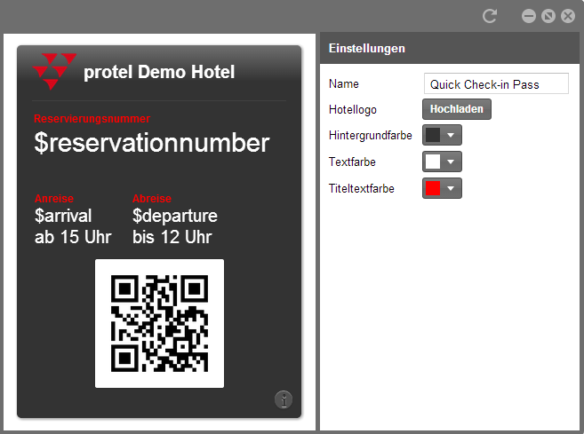Click the 'Reservierungsnummer' label on the pass
This screenshot has width=584, height=434.
(92, 119)
